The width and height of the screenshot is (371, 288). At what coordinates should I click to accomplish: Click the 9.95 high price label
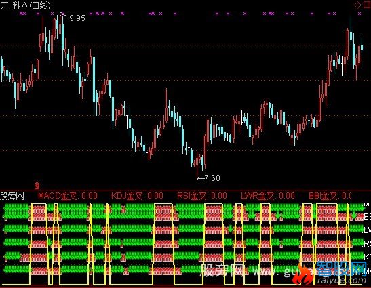pyautogui.click(x=77, y=18)
